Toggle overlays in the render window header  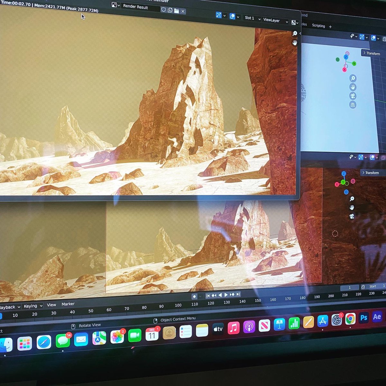click(x=232, y=16)
